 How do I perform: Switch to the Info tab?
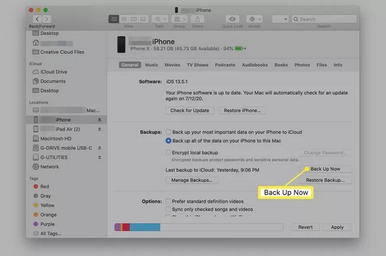click(x=338, y=65)
